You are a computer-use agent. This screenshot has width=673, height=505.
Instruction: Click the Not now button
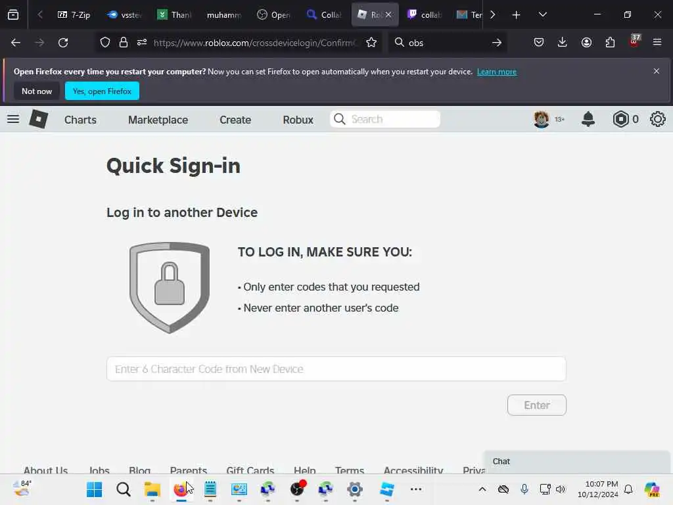pyautogui.click(x=37, y=91)
